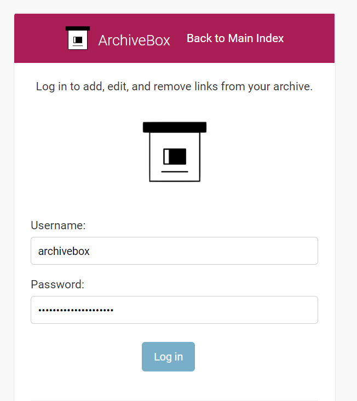357x401 pixels.
Task: Click the Password label
Action: click(57, 284)
